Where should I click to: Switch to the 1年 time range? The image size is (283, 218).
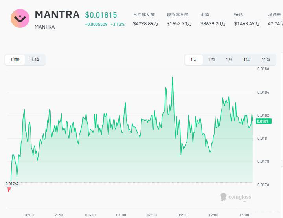point(247,59)
